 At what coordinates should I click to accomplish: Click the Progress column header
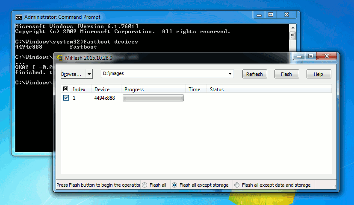(153, 90)
